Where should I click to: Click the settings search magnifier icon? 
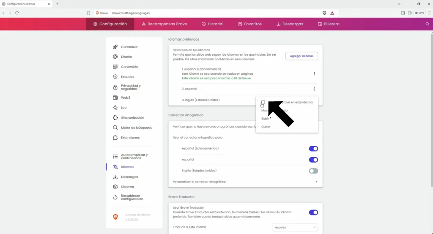coord(427,24)
